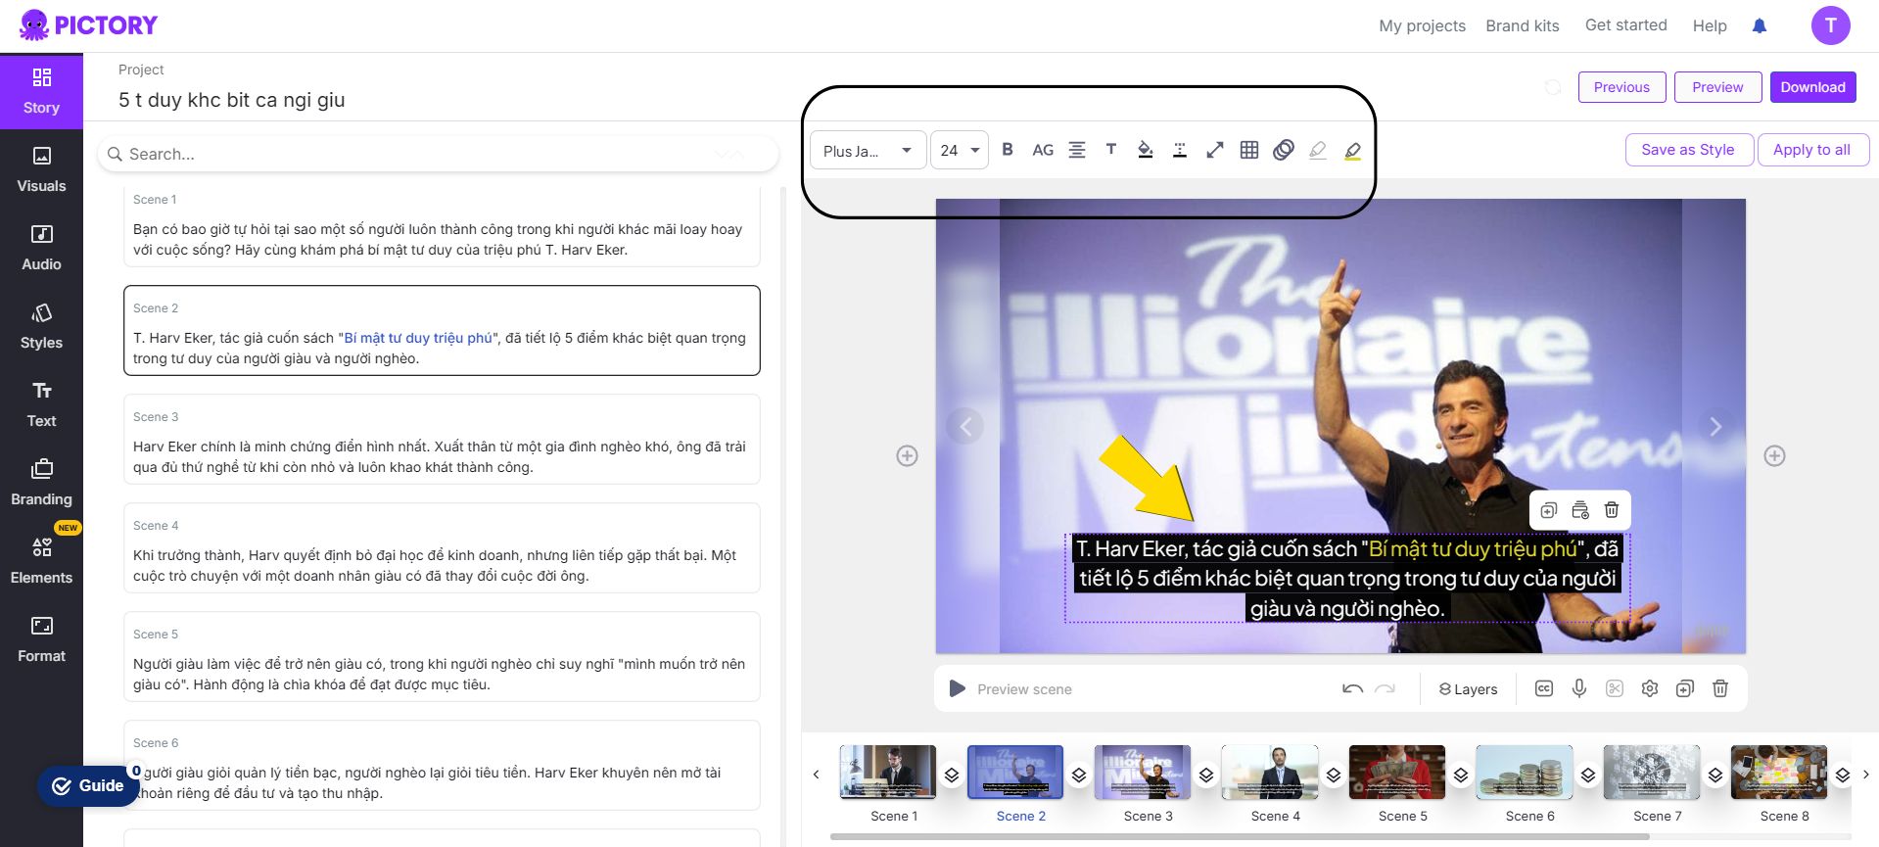Click the faded highlighter remove icon
The width and height of the screenshot is (1879, 847).
coord(1318,150)
